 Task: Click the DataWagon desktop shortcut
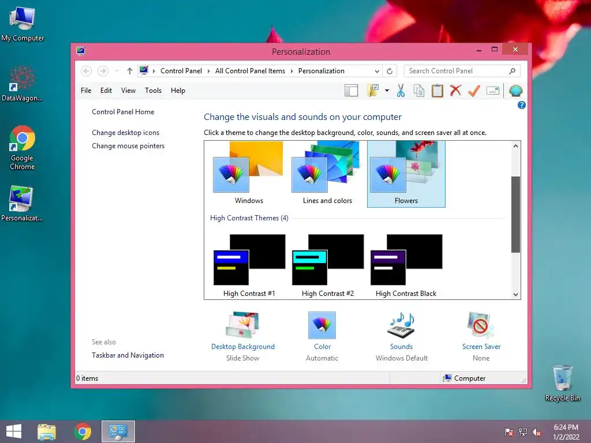click(23, 84)
